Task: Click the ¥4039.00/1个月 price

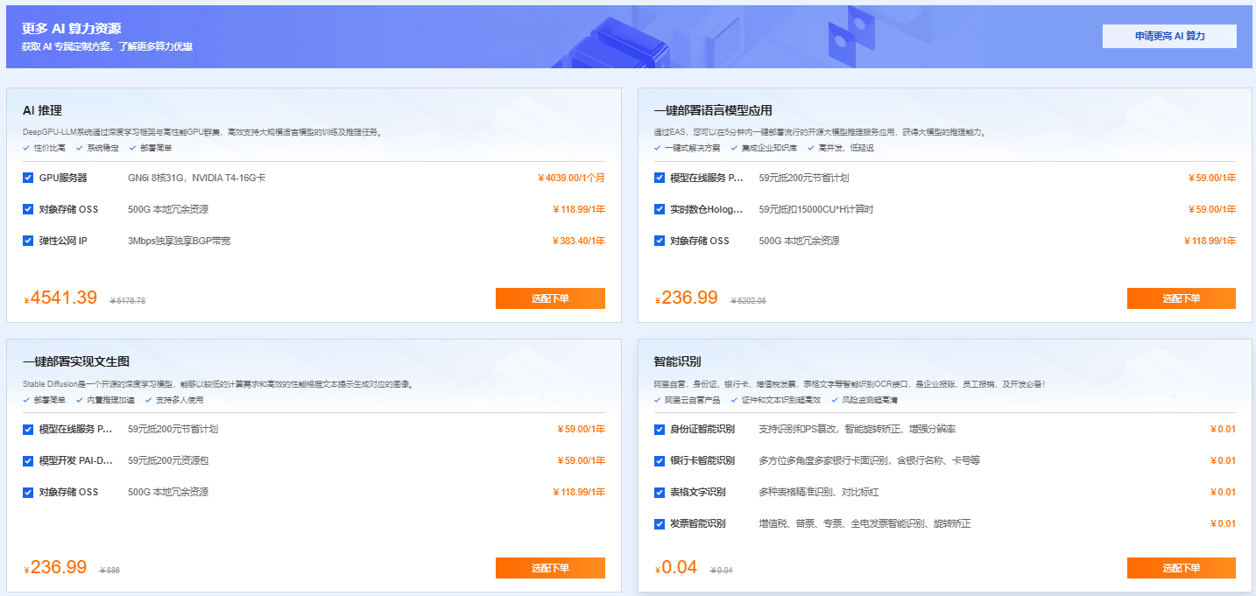Action: pos(571,178)
